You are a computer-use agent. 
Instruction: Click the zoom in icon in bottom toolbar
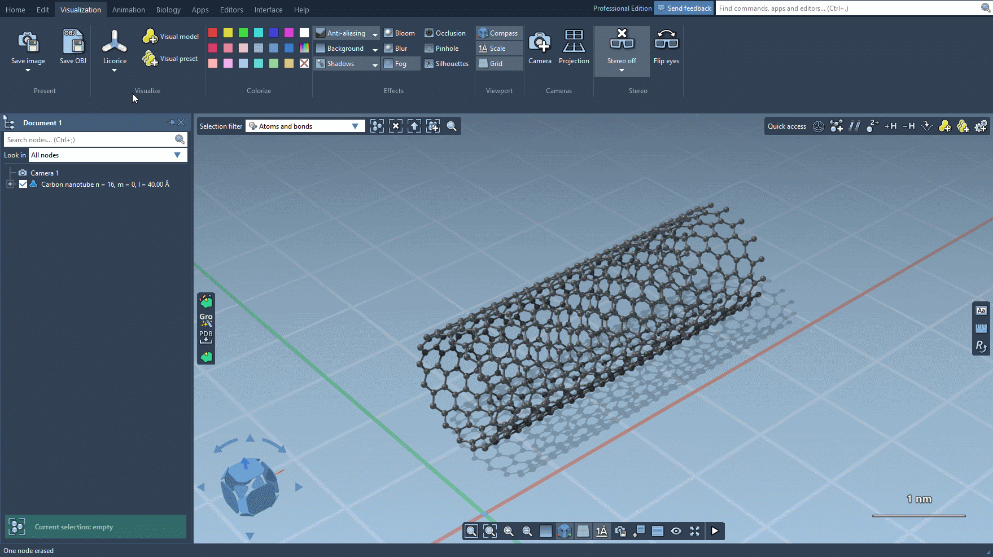click(509, 531)
